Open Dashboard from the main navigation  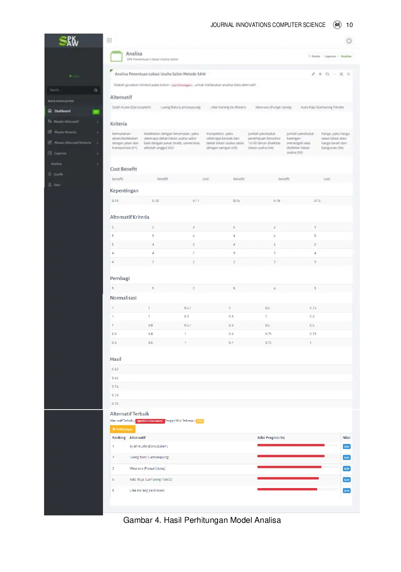pos(62,111)
